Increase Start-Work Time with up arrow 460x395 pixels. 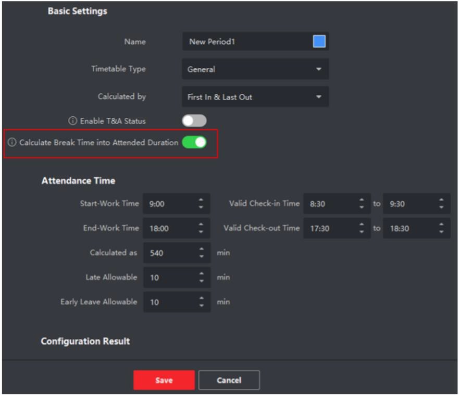coord(202,201)
